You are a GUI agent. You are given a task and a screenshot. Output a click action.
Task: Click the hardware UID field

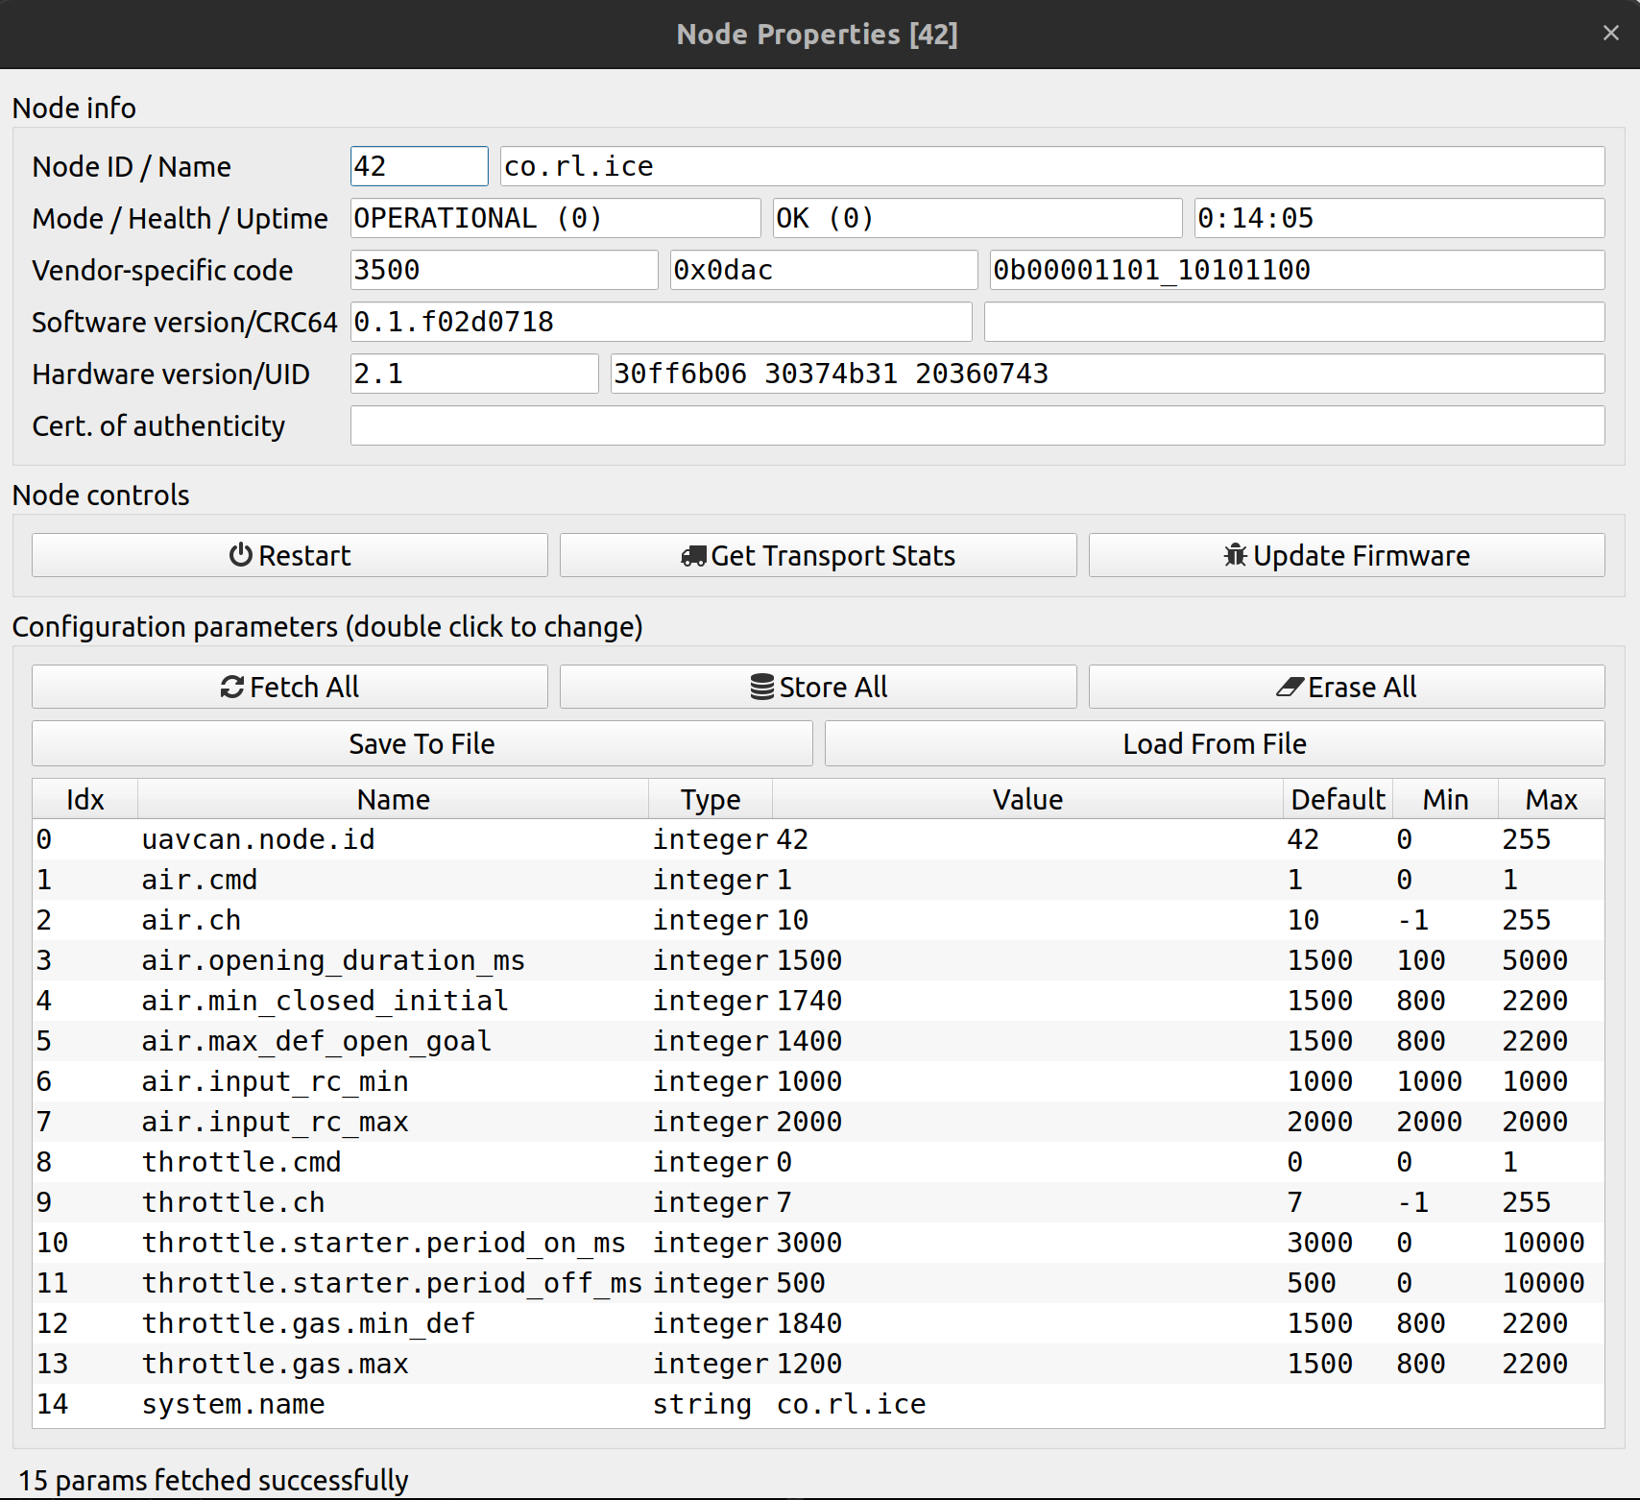(x=1108, y=374)
